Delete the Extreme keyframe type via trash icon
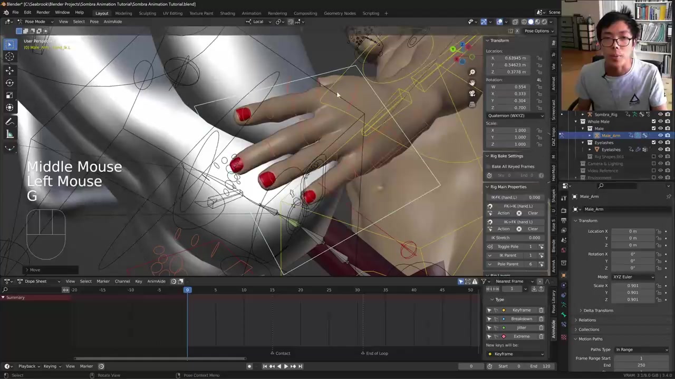Viewport: 675px width, 379px height. point(541,336)
